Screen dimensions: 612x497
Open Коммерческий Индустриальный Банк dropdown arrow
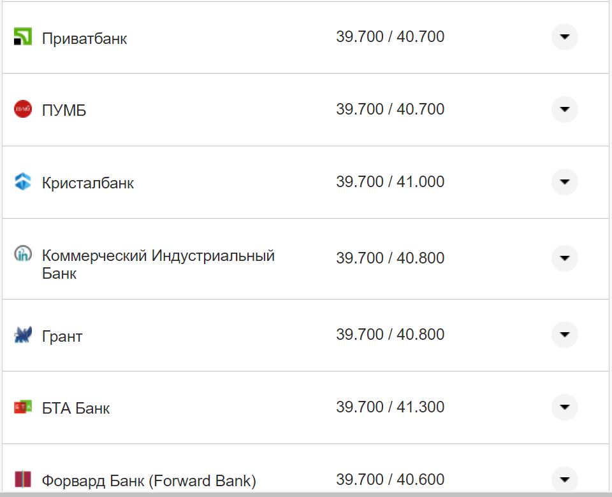coord(564,258)
